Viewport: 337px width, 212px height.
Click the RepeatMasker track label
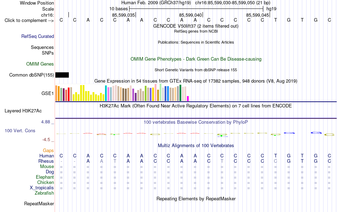pyautogui.click(x=39, y=203)
